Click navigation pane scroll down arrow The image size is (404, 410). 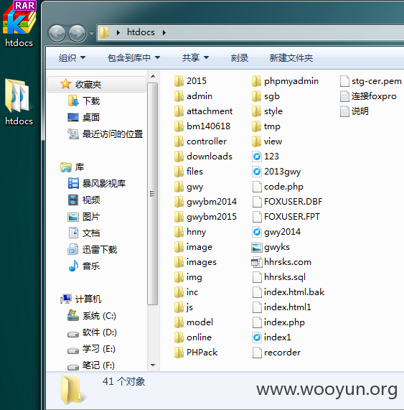coord(153,365)
